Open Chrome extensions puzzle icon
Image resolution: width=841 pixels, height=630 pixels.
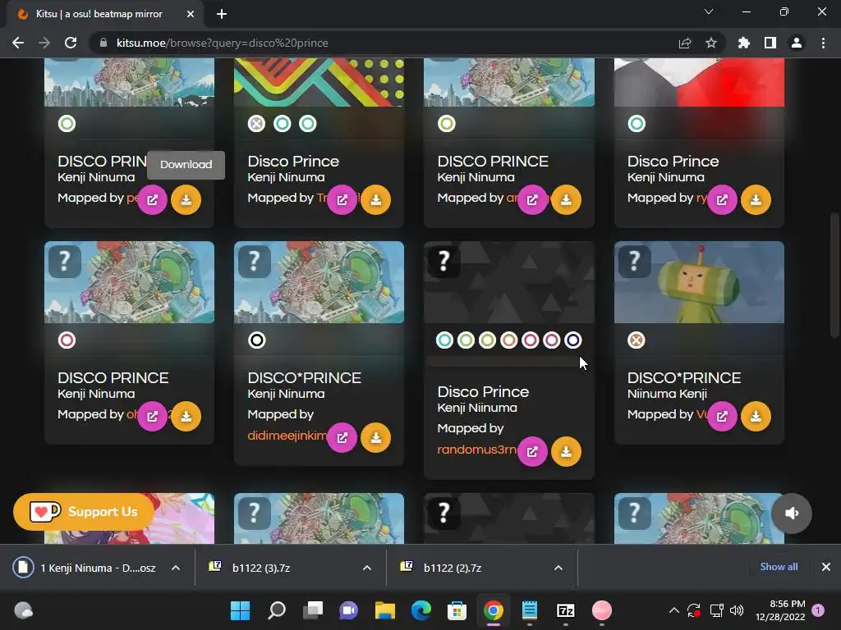click(743, 43)
